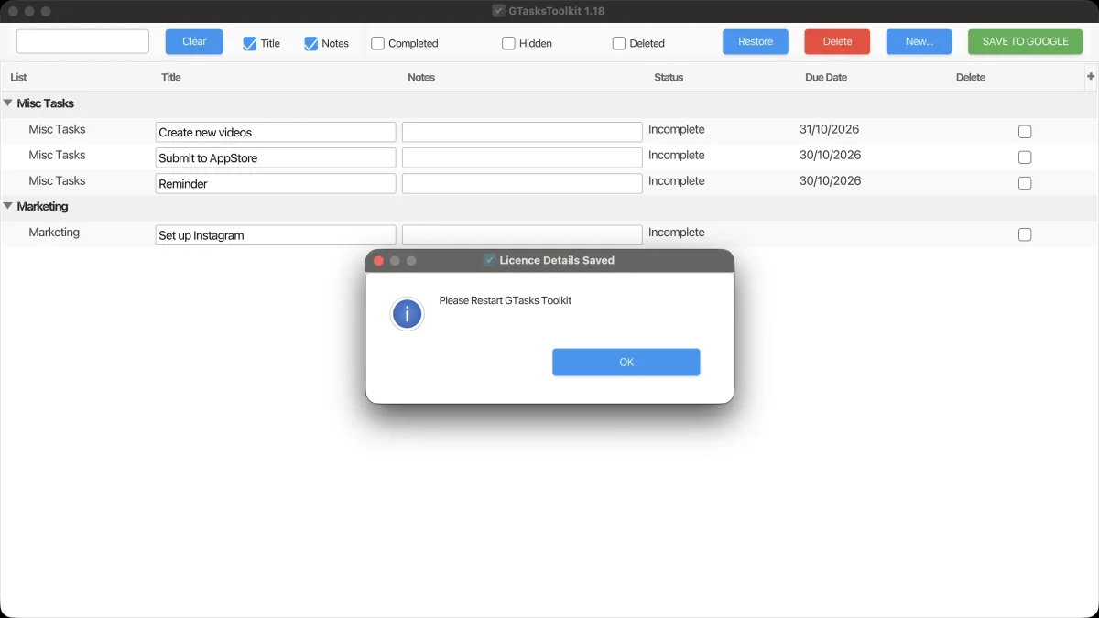
Task: Click Incomplete status of Reminder
Action: 677,180
